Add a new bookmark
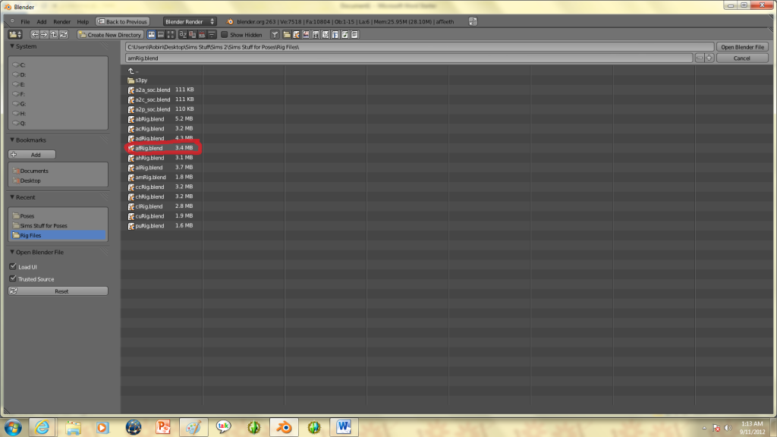Image resolution: width=777 pixels, height=437 pixels. tap(32, 155)
